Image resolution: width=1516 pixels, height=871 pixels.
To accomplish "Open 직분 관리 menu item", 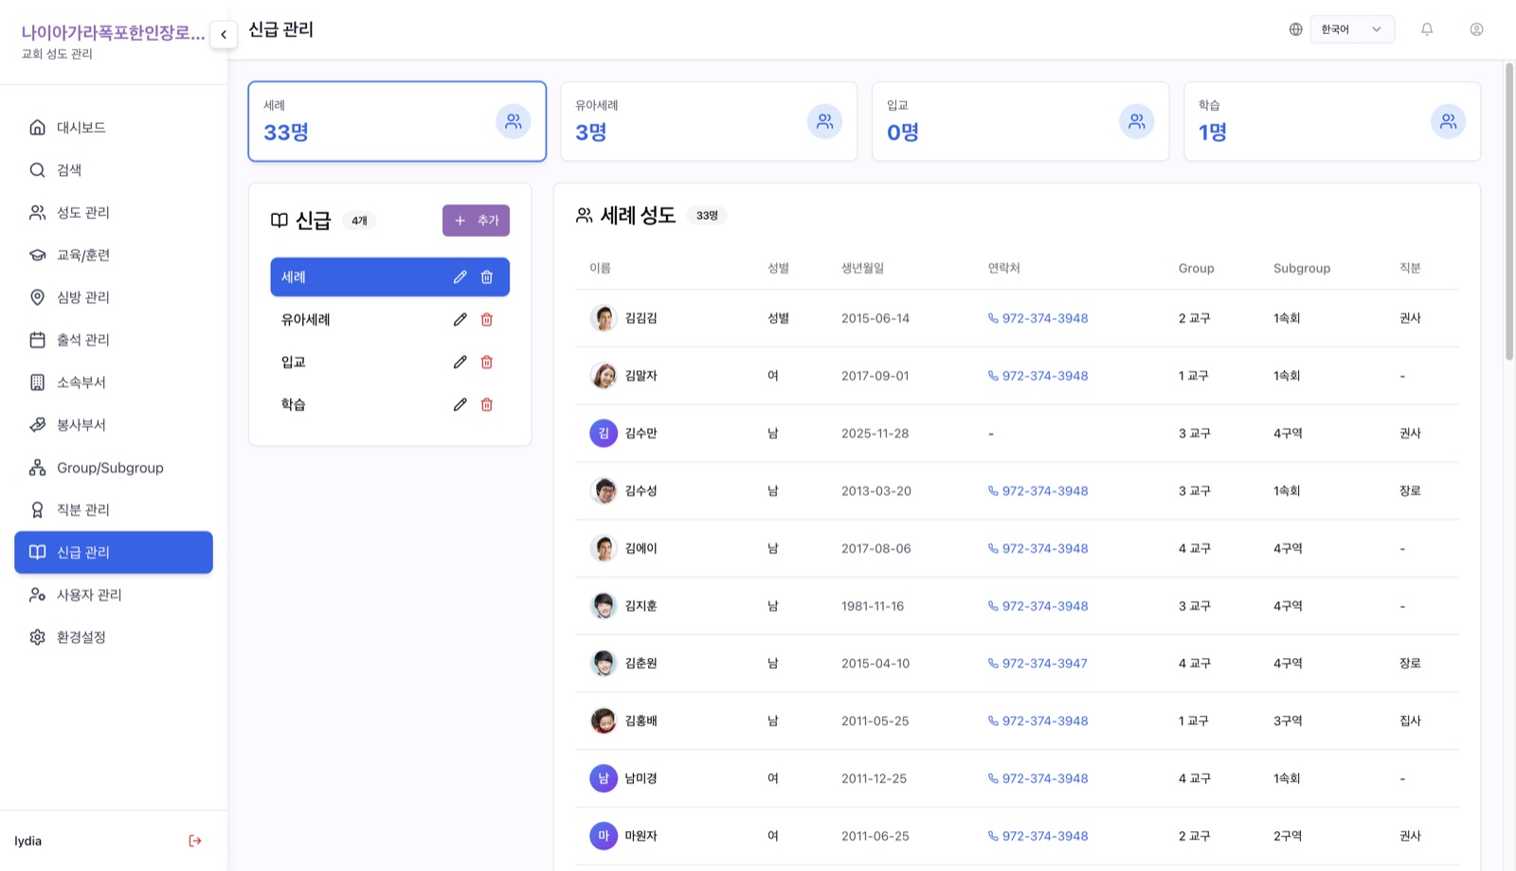I will (x=114, y=509).
